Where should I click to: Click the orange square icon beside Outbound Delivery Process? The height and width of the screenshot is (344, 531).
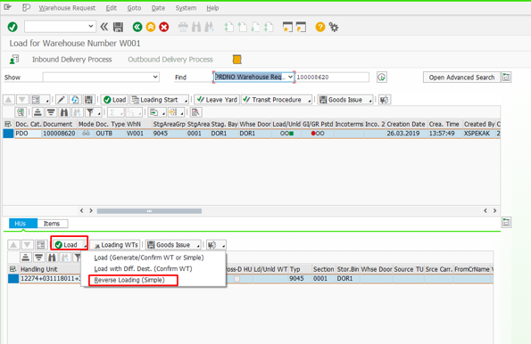click(237, 60)
